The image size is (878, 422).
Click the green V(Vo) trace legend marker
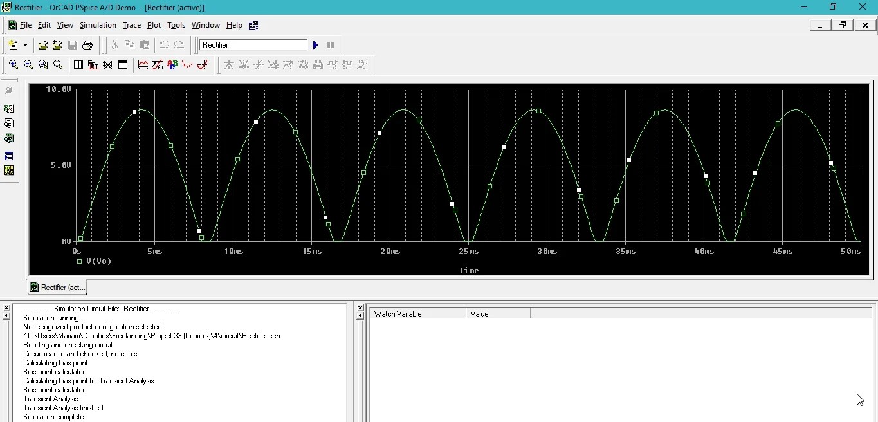80,261
